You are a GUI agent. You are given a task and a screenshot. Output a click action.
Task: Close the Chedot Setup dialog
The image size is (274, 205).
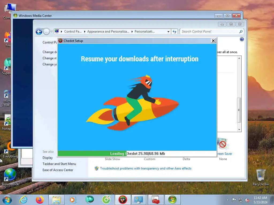pyautogui.click(x=213, y=41)
